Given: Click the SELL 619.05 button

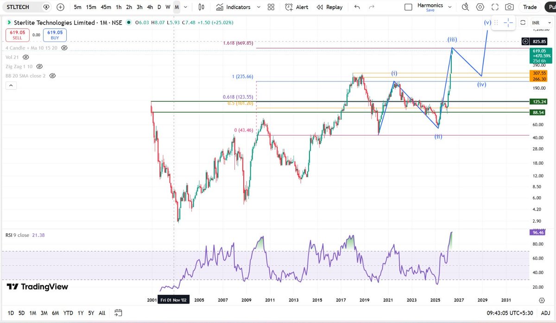Looking at the screenshot, I should pos(17,35).
